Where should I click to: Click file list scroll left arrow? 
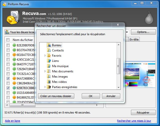7,105
